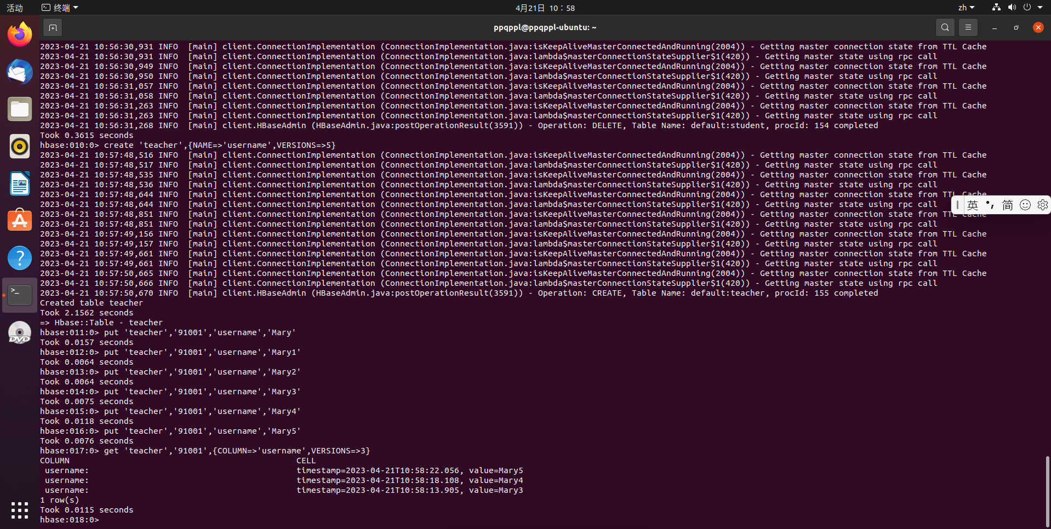Viewport: 1051px width, 529px height.
Task: Switch input method to 英 mode
Action: click(973, 205)
